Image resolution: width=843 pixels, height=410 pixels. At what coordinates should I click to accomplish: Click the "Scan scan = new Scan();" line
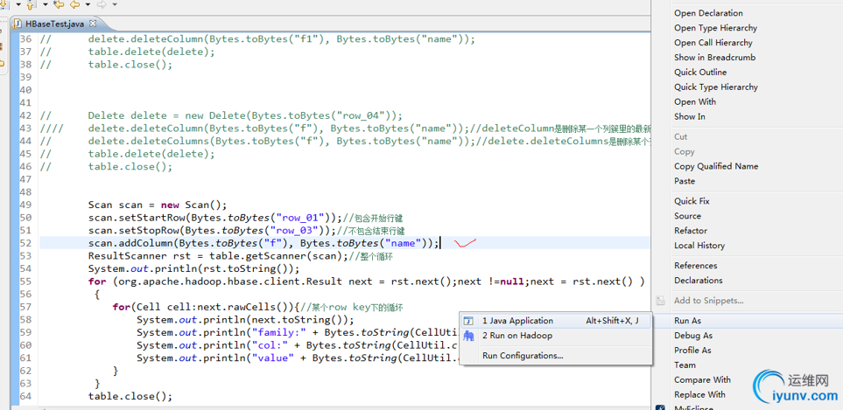pyautogui.click(x=158, y=205)
